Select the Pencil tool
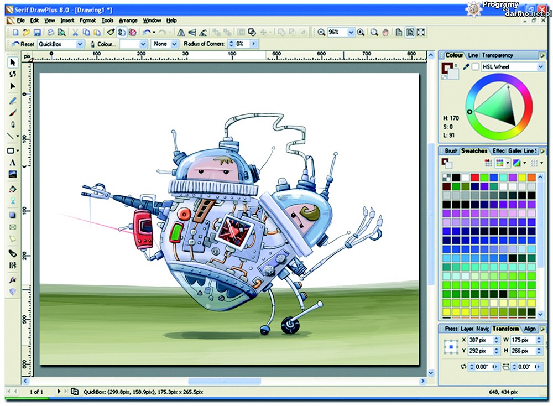The height and width of the screenshot is (406, 553). [x=12, y=101]
